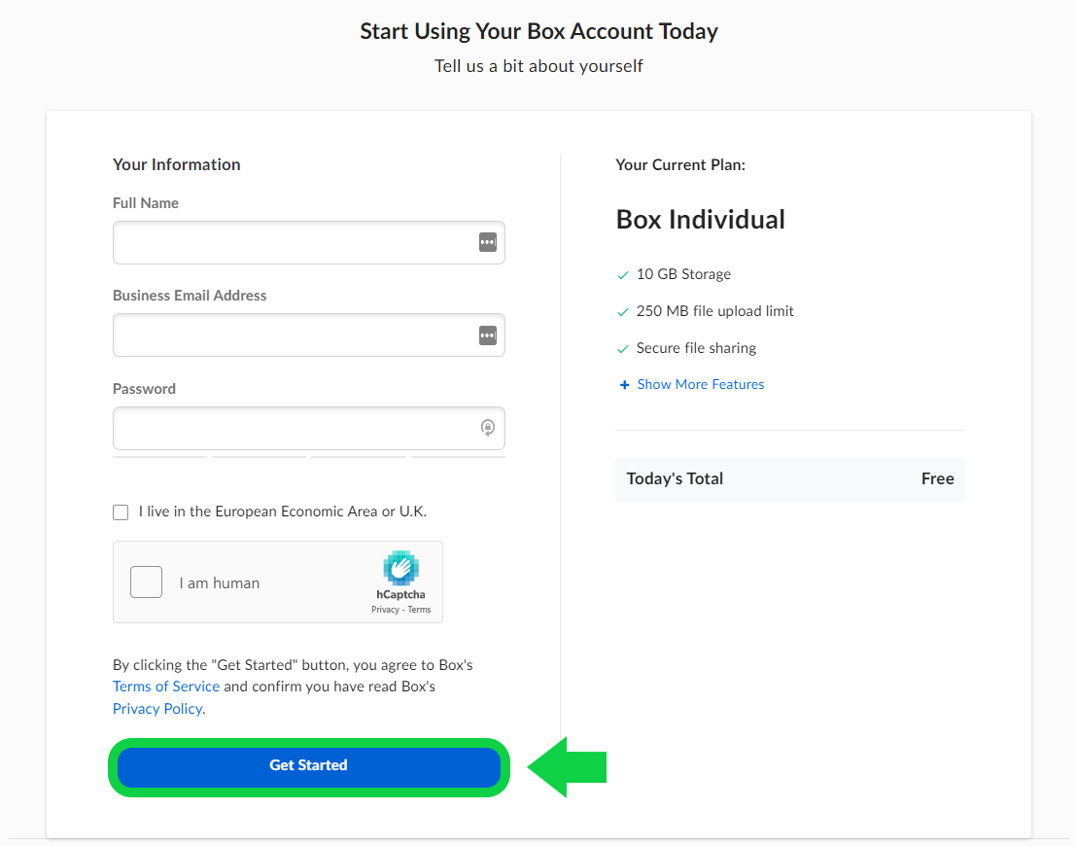The height and width of the screenshot is (846, 1076).
Task: Open the Terms of Service link
Action: [166, 687]
